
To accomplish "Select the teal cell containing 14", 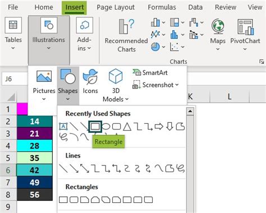I will click(35, 122).
